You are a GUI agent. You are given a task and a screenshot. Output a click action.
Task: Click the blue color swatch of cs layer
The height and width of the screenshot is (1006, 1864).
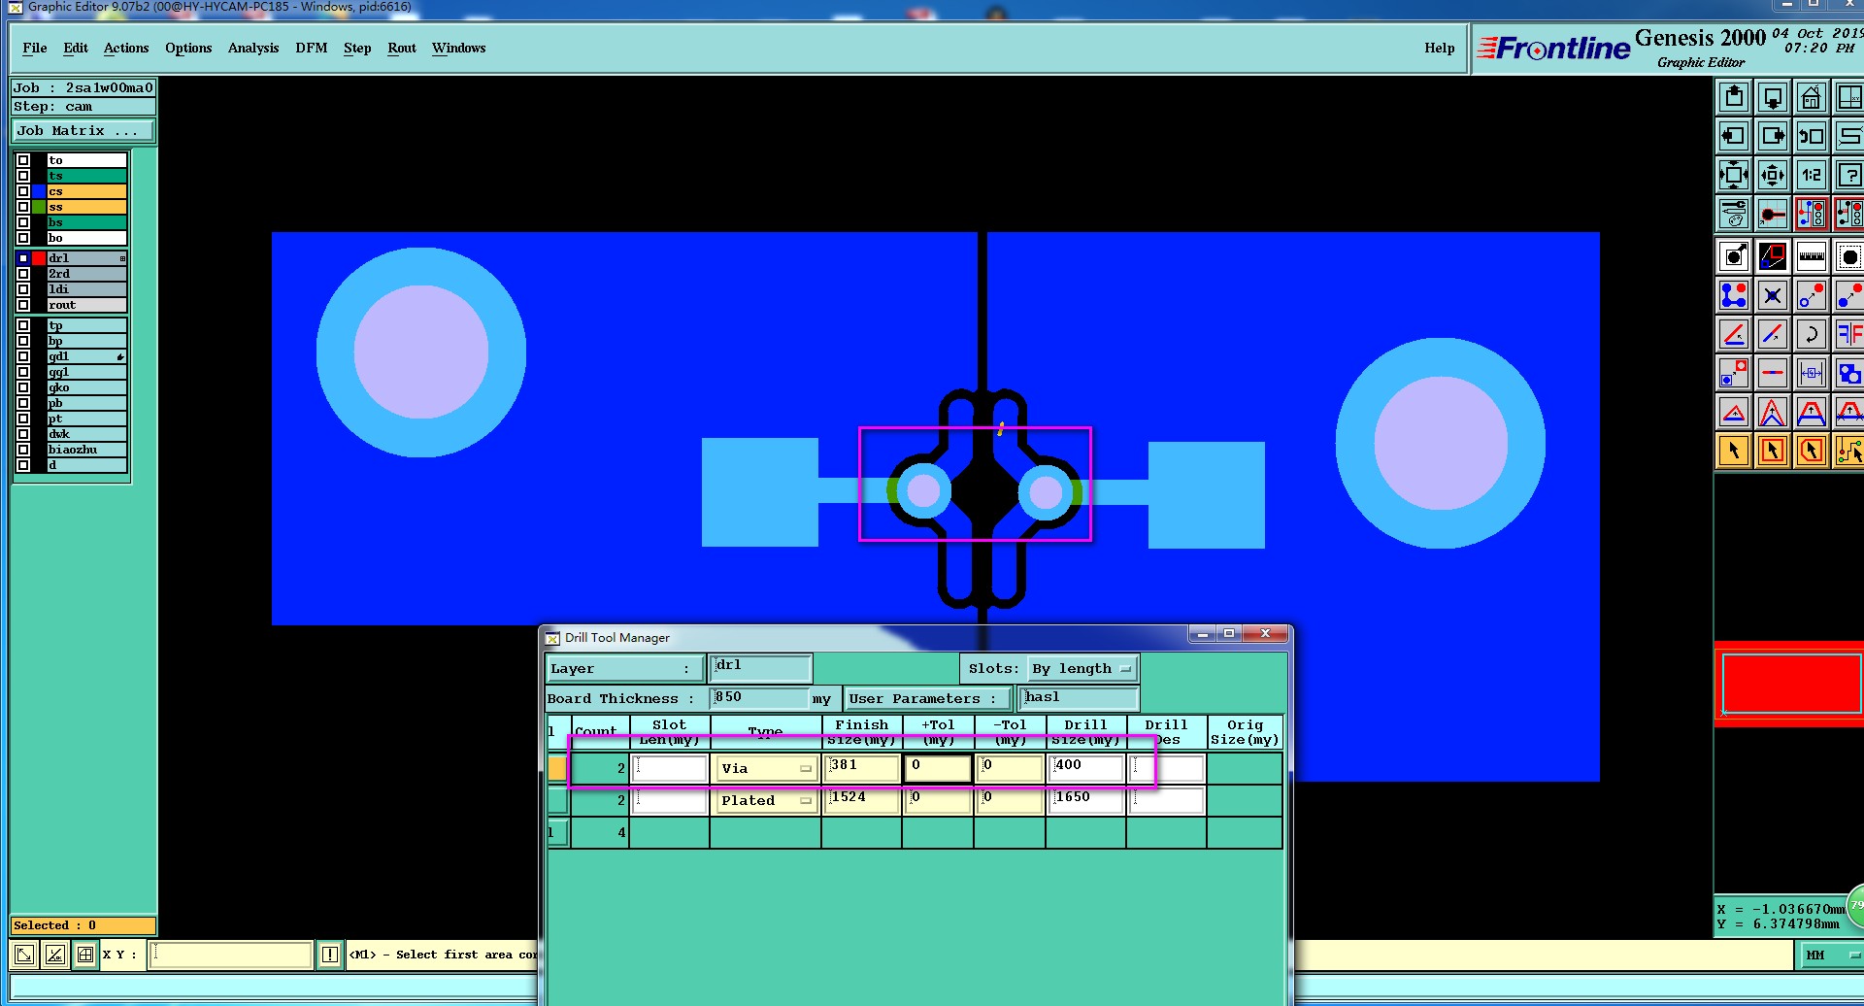(x=39, y=191)
